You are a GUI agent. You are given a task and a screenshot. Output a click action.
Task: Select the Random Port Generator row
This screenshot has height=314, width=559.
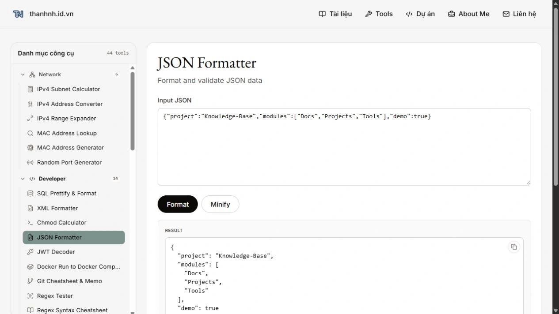click(x=74, y=163)
